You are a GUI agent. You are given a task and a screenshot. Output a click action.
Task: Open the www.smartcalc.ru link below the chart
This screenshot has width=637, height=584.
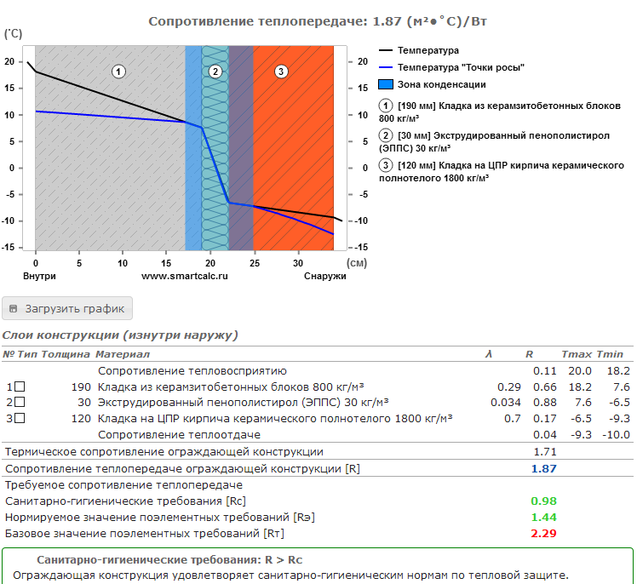pos(184,277)
